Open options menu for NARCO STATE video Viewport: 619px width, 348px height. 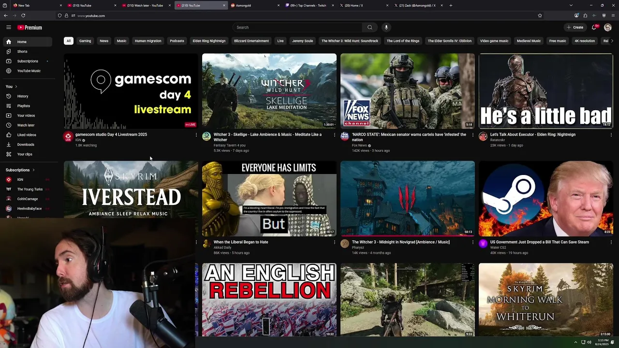(x=472, y=135)
